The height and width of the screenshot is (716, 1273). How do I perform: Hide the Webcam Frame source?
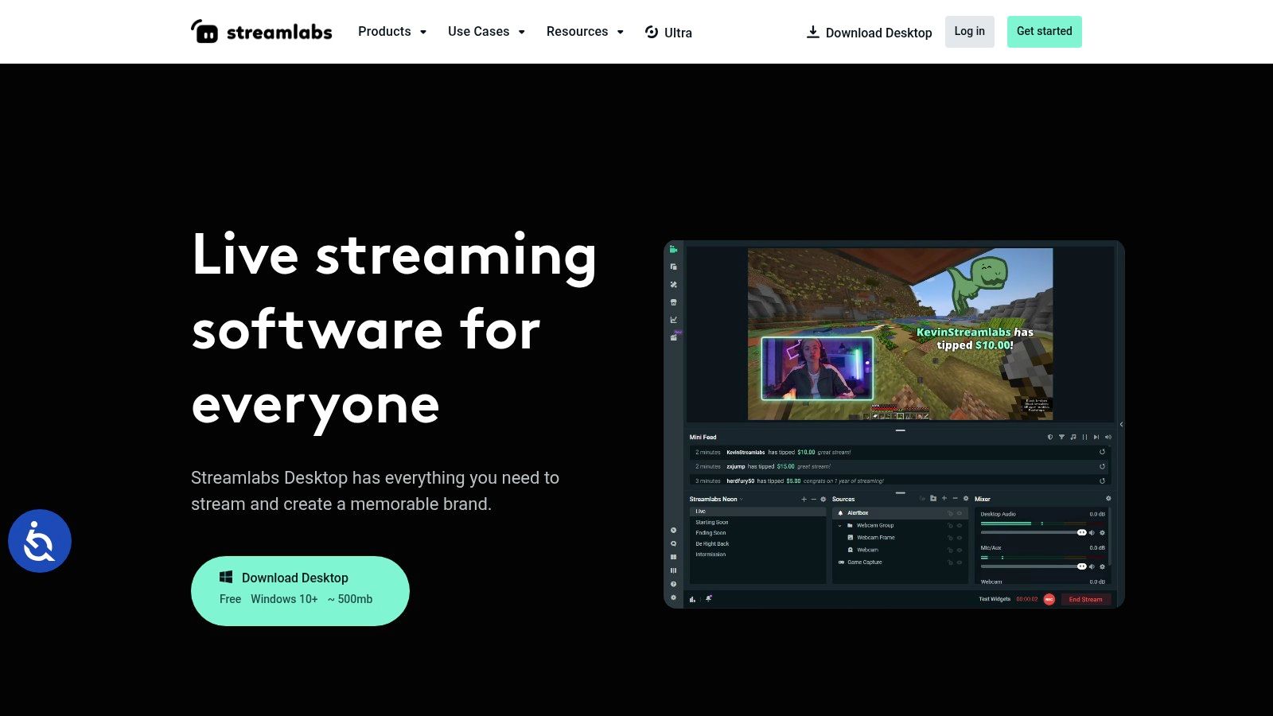(x=960, y=538)
